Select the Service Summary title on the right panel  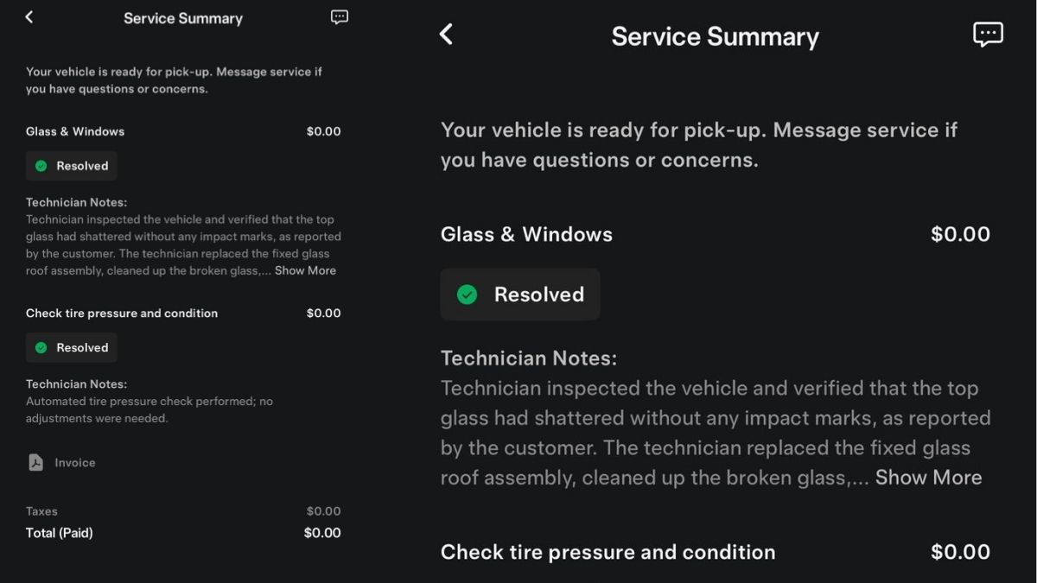point(715,35)
